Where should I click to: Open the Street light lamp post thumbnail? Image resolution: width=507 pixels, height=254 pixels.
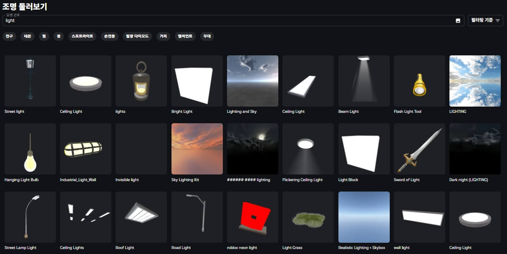(x=30, y=81)
